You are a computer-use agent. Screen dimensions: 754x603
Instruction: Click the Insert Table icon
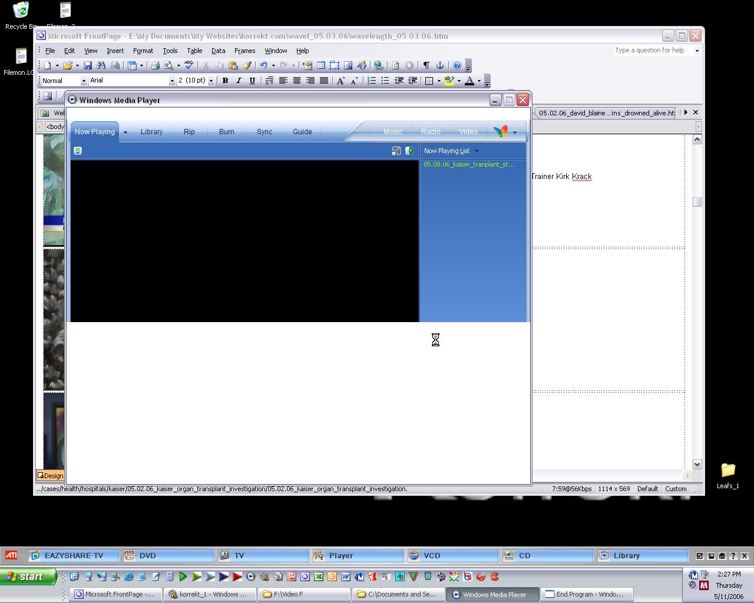pyautogui.click(x=321, y=65)
